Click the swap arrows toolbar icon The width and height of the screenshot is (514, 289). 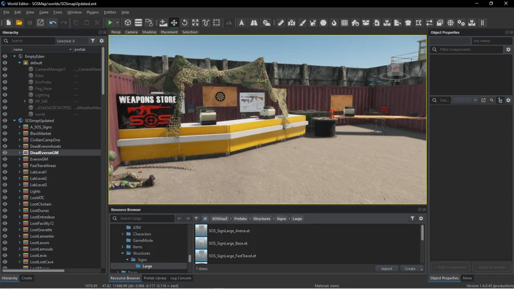point(429,23)
